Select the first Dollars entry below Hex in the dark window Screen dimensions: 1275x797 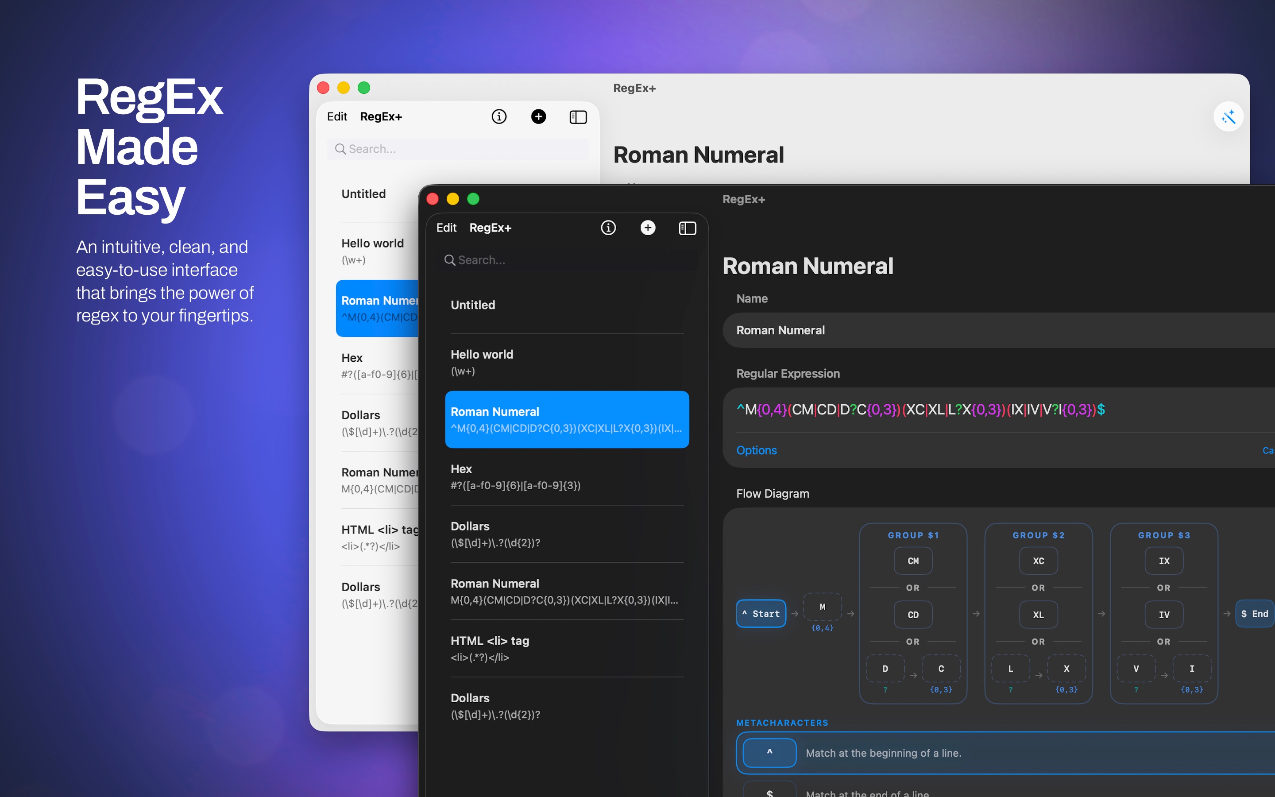[567, 534]
